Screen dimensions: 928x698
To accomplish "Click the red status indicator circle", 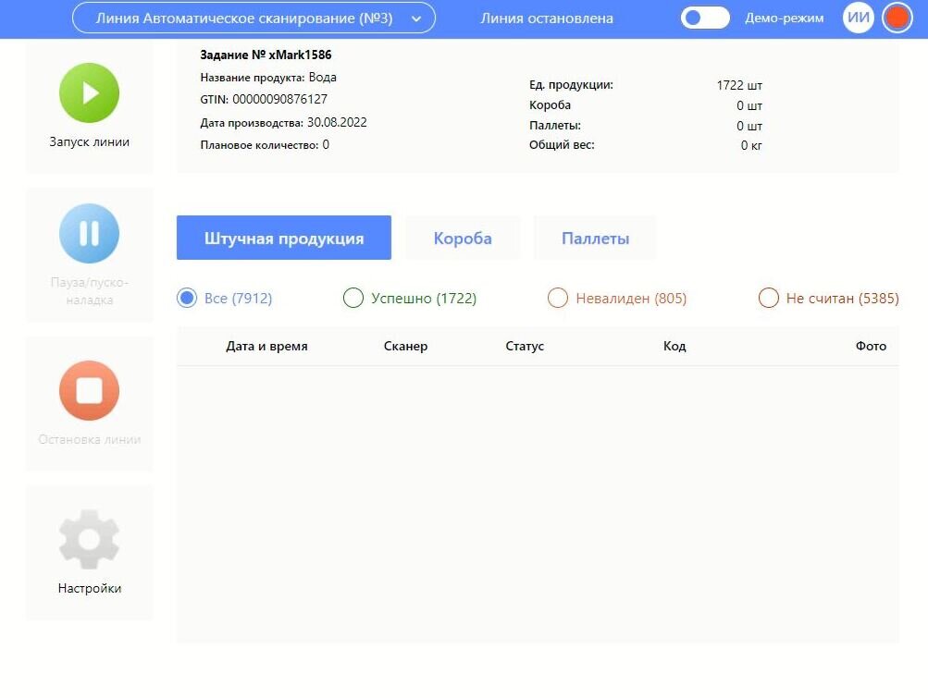I will pos(897,18).
